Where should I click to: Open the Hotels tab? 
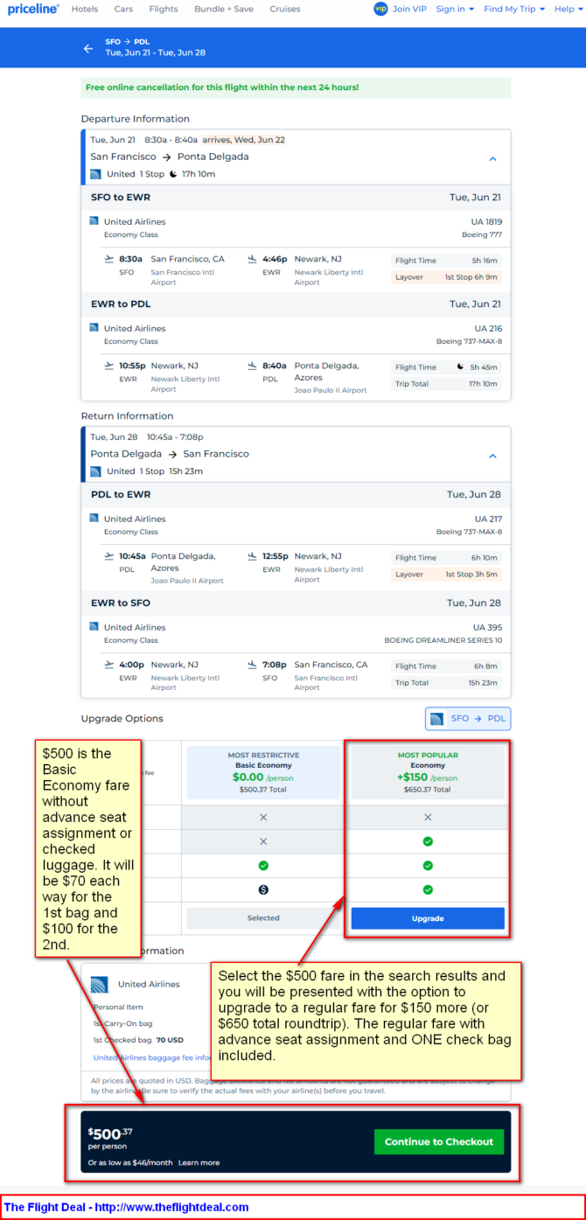[x=85, y=9]
